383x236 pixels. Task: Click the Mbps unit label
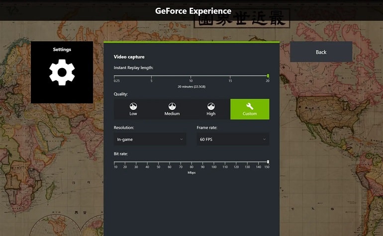tap(191, 172)
